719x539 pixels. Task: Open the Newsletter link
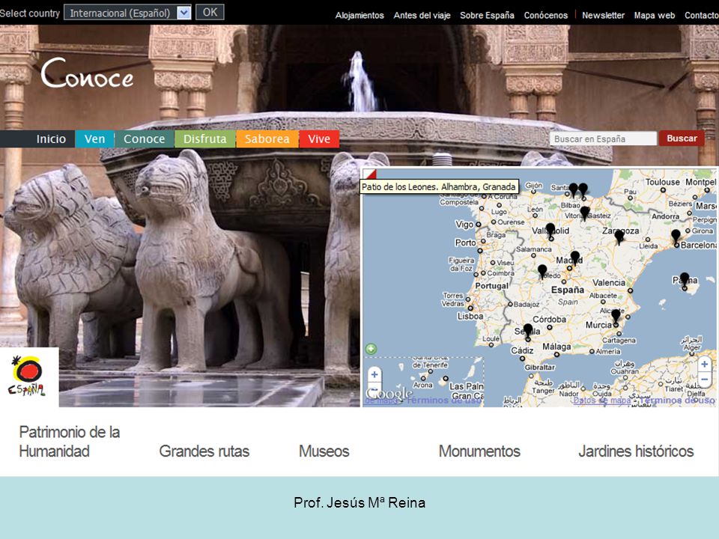tap(603, 15)
